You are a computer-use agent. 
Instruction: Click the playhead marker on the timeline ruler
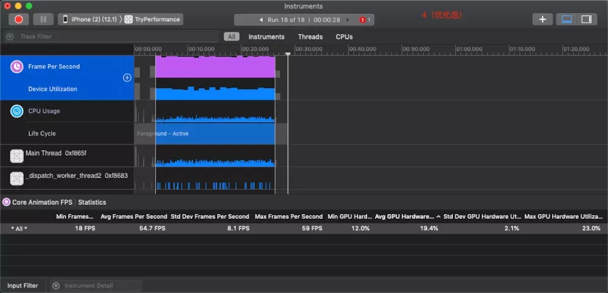(288, 53)
